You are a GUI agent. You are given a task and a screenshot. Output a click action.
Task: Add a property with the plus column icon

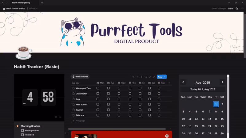pyautogui.click(x=169, y=83)
